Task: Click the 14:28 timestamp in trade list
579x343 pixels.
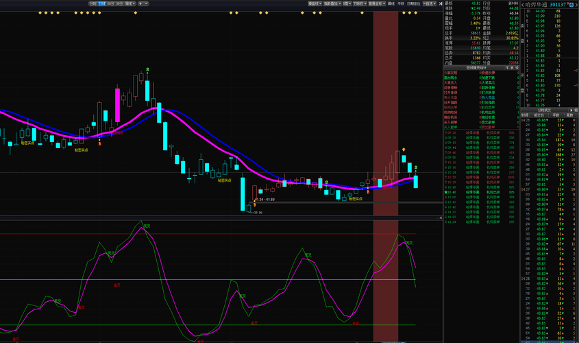Action: click(x=525, y=279)
